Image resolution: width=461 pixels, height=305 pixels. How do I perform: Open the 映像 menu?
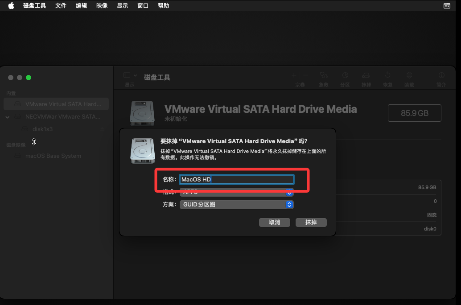tap(102, 6)
